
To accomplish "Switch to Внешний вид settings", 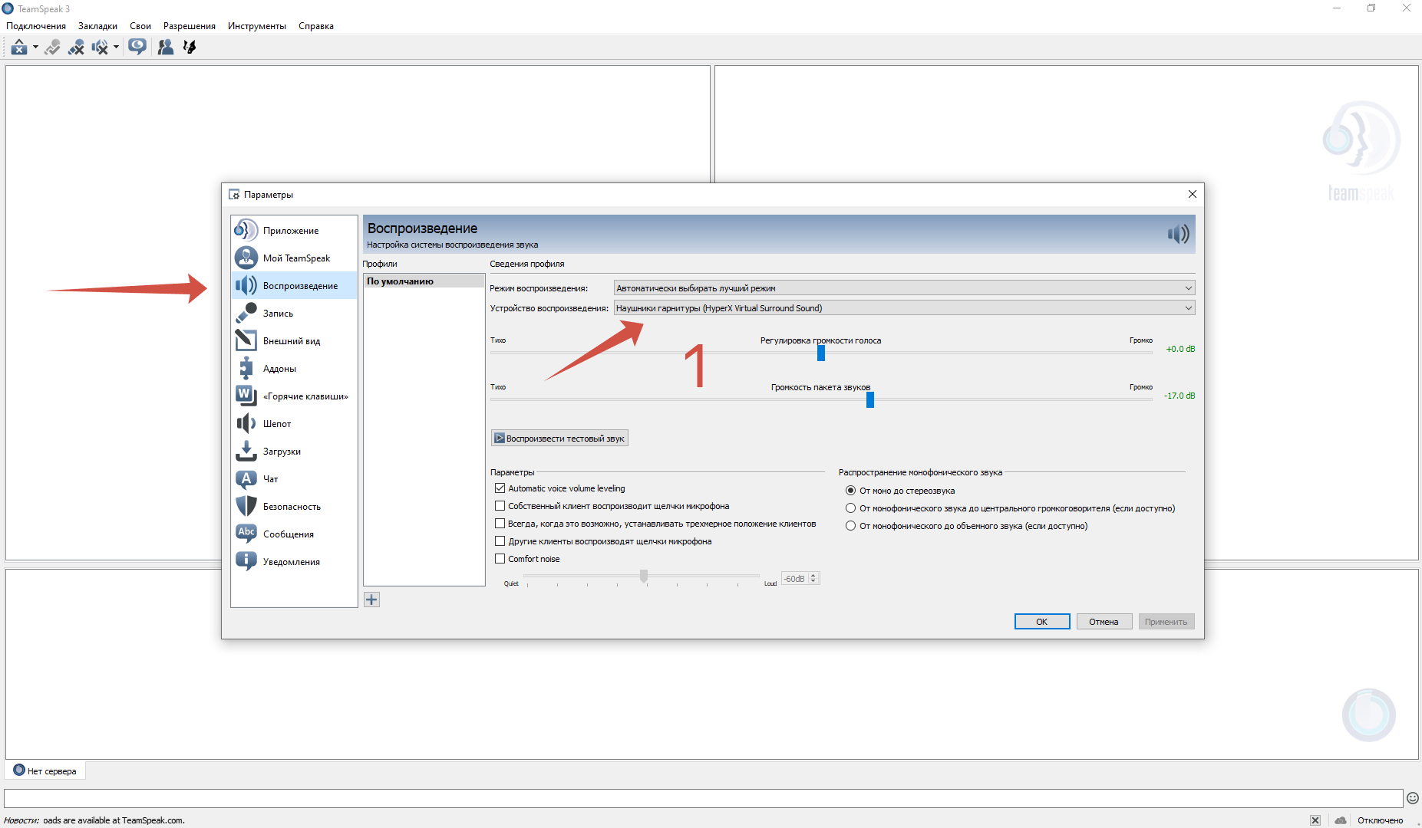I will (295, 340).
